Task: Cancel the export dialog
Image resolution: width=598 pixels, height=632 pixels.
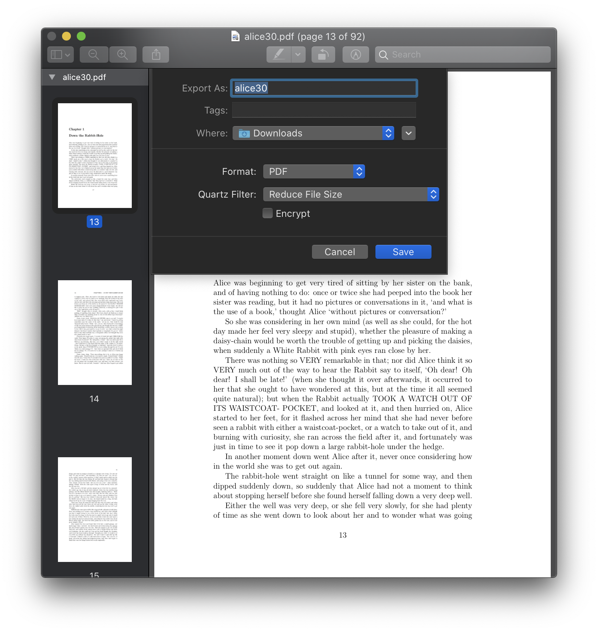Action: click(339, 251)
